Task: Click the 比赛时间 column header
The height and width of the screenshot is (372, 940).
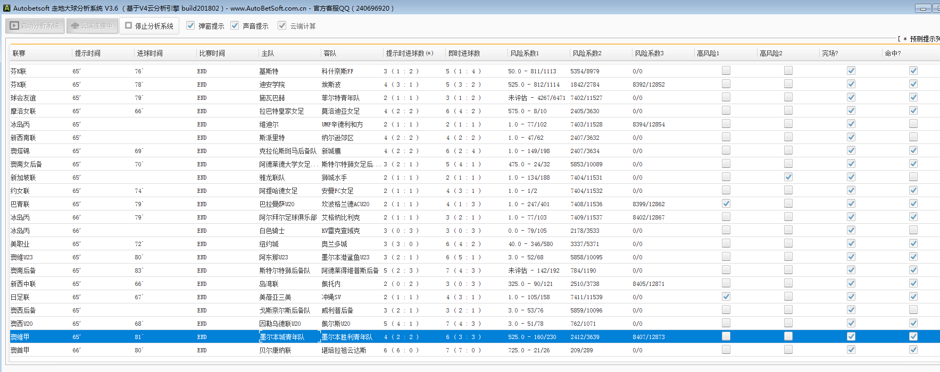Action: point(212,53)
